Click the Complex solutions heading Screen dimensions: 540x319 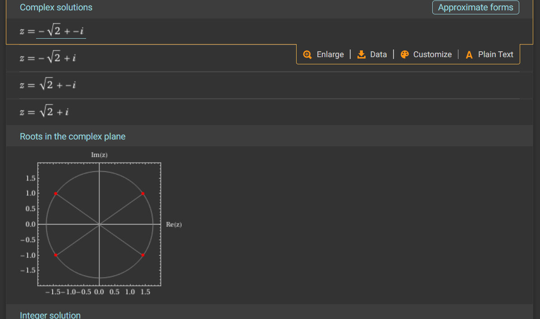pos(56,8)
